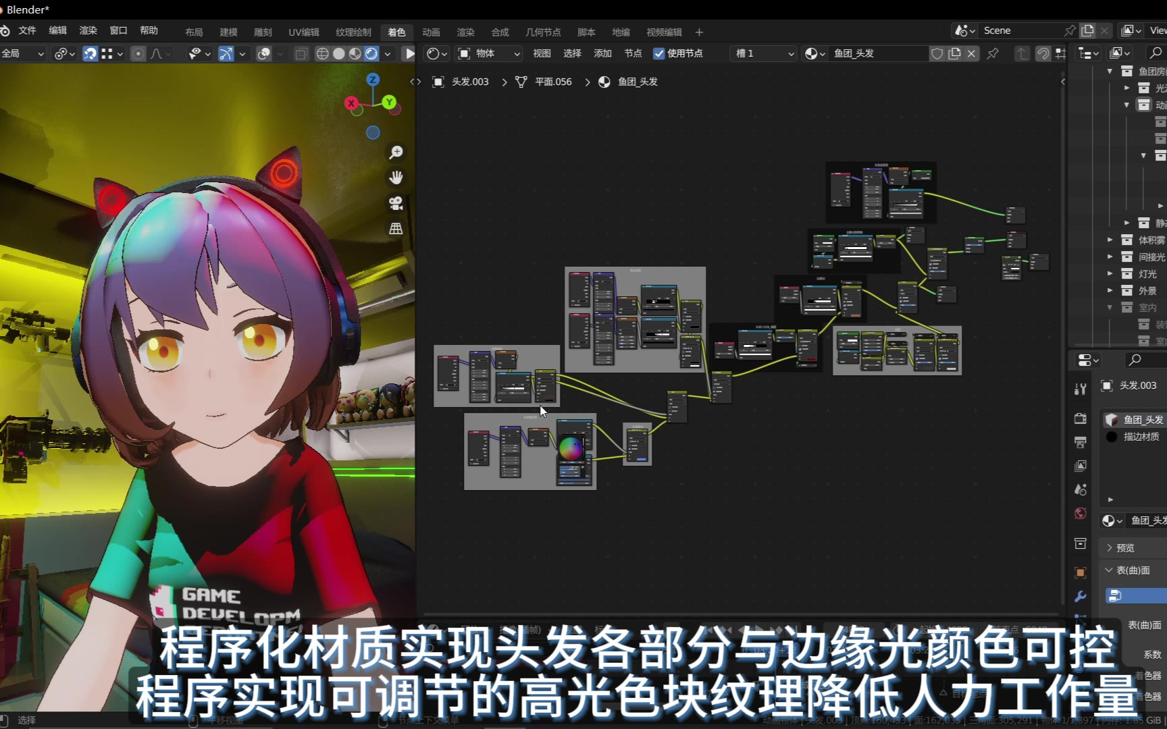Click the Y axis gizmo handle
Image resolution: width=1167 pixels, height=729 pixels.
[389, 102]
